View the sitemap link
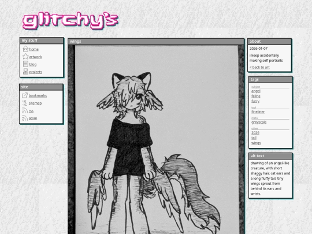The image size is (312, 234). tap(35, 103)
